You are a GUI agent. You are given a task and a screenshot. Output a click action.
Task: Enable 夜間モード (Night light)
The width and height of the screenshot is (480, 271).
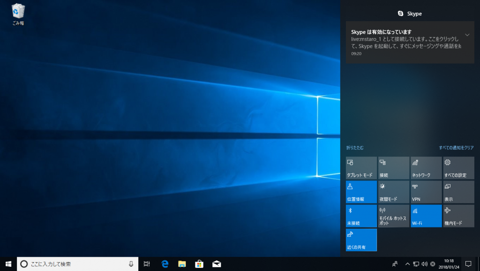pyautogui.click(x=393, y=192)
